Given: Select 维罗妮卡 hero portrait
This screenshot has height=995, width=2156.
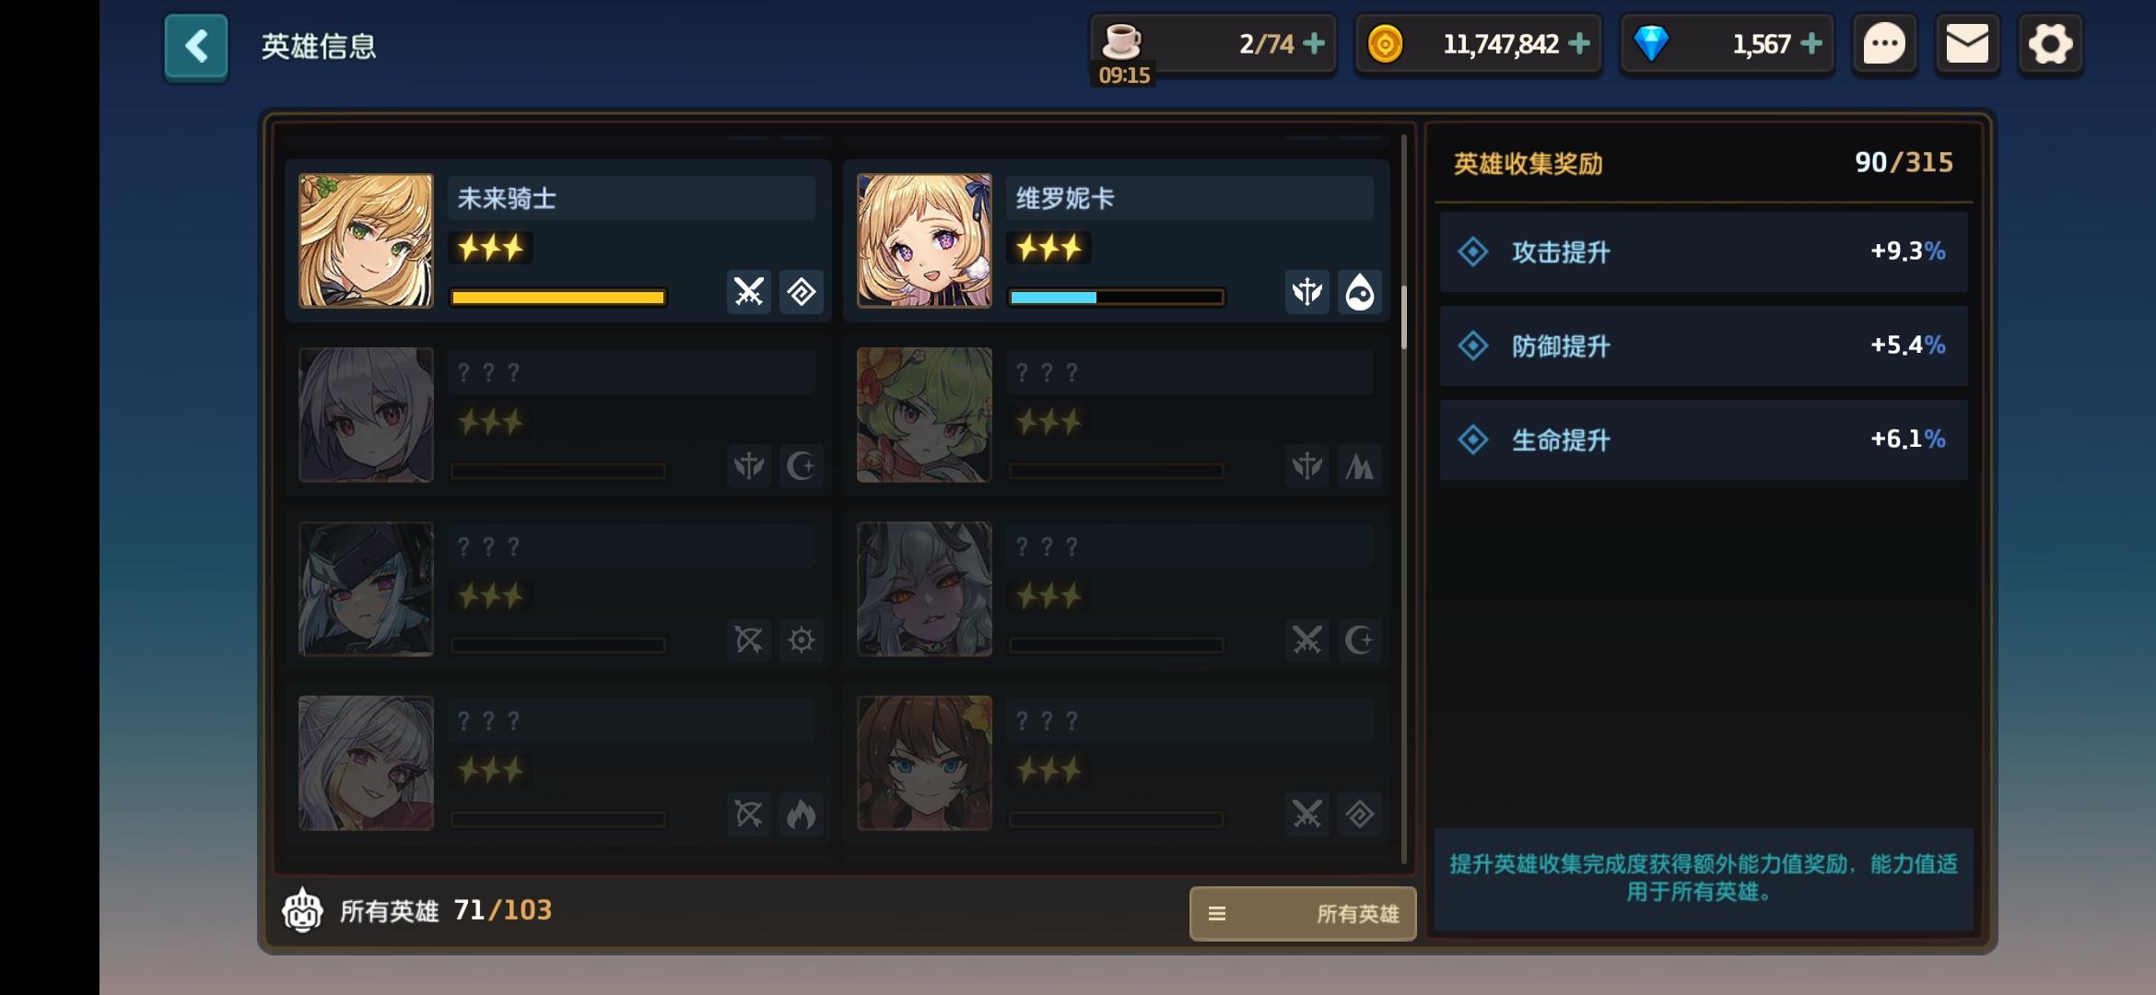Looking at the screenshot, I should pos(924,240).
